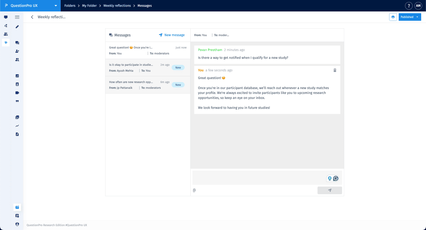Click the New badge on the Jp Pattanaik thread
Screen dimensions: 426x230
tap(178, 85)
